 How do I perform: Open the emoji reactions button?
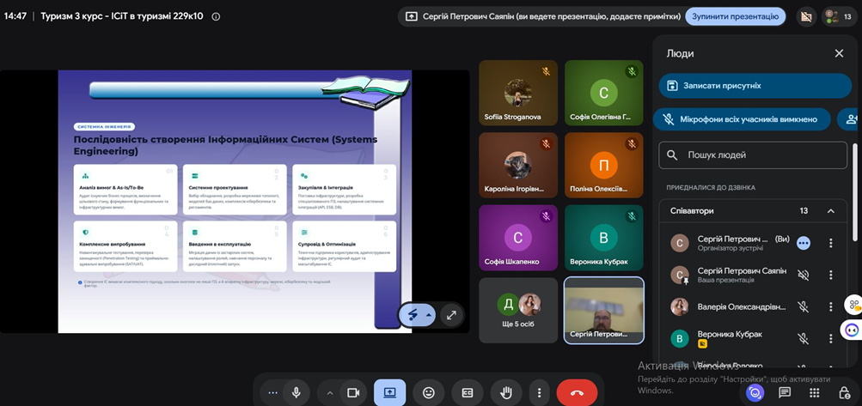pos(429,392)
